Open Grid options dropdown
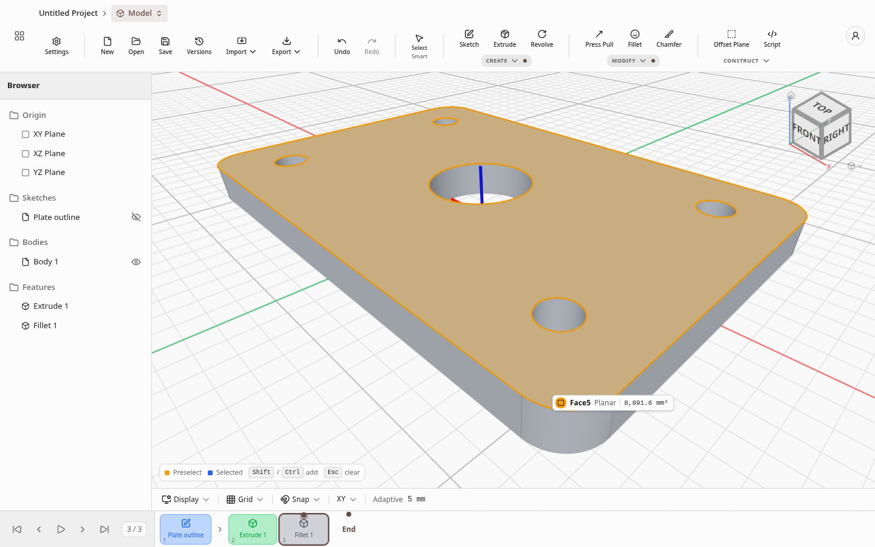 click(x=245, y=500)
